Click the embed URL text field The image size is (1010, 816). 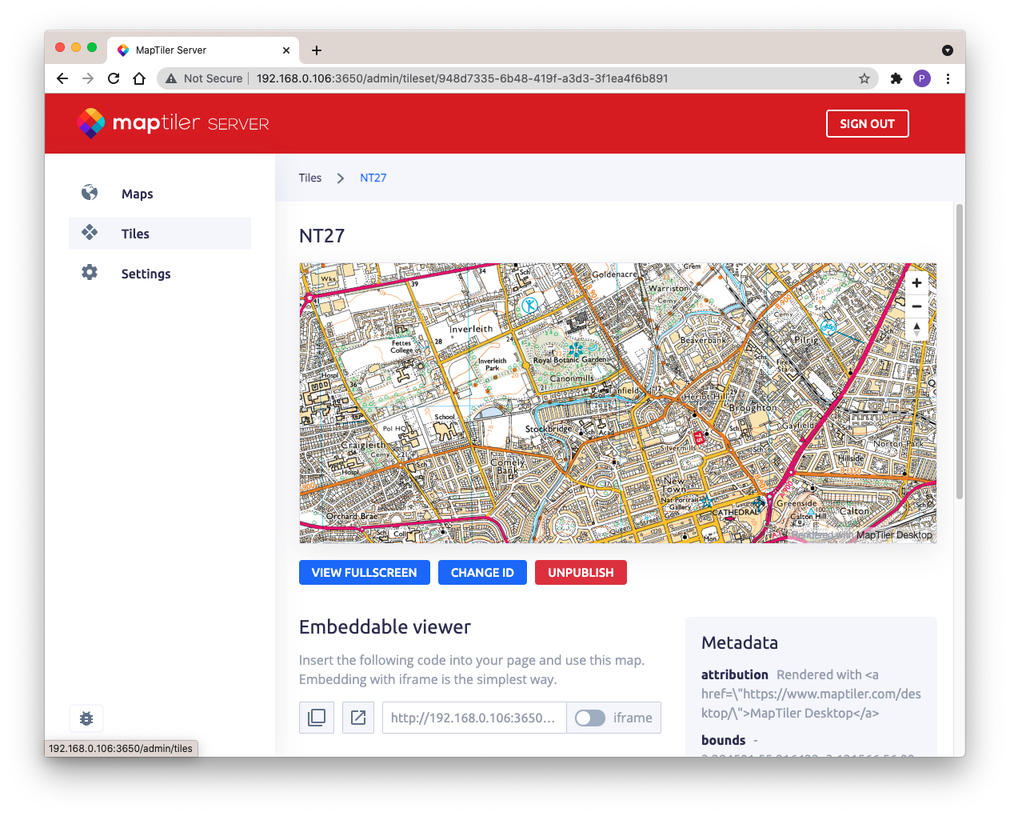473,718
